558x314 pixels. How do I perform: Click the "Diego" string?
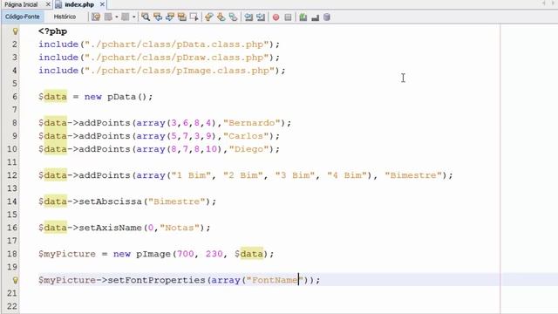(x=248, y=149)
